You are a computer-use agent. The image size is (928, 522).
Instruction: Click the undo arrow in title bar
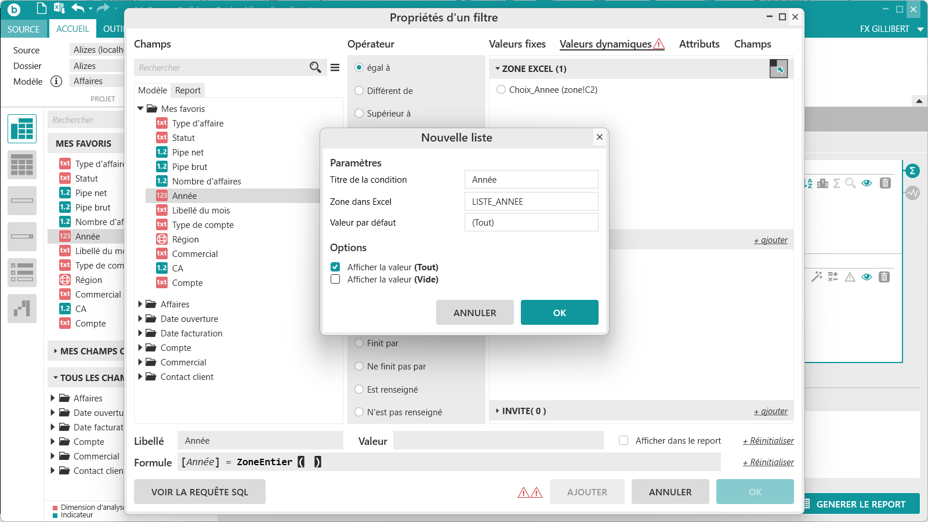point(78,8)
